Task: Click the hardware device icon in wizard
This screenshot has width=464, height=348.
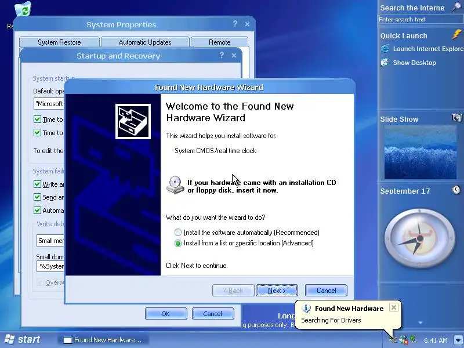Action: [x=133, y=121]
